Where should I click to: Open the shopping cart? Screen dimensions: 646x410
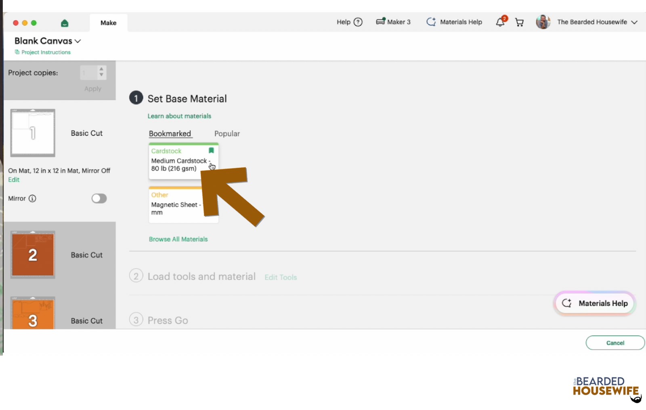point(520,22)
